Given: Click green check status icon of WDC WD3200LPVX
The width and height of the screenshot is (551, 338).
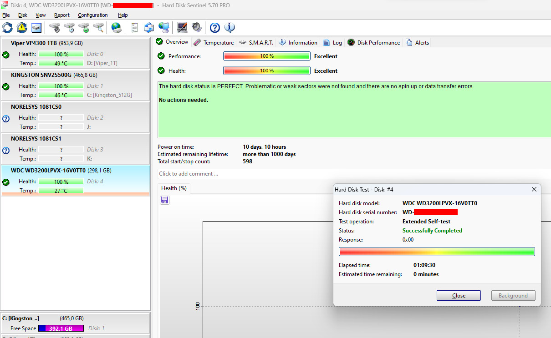Looking at the screenshot, I should pyautogui.click(x=6, y=182).
